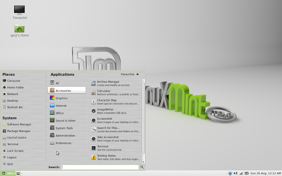Open Terminal in the System list
This screenshot has height=176, width=282.
pyautogui.click(x=11, y=144)
